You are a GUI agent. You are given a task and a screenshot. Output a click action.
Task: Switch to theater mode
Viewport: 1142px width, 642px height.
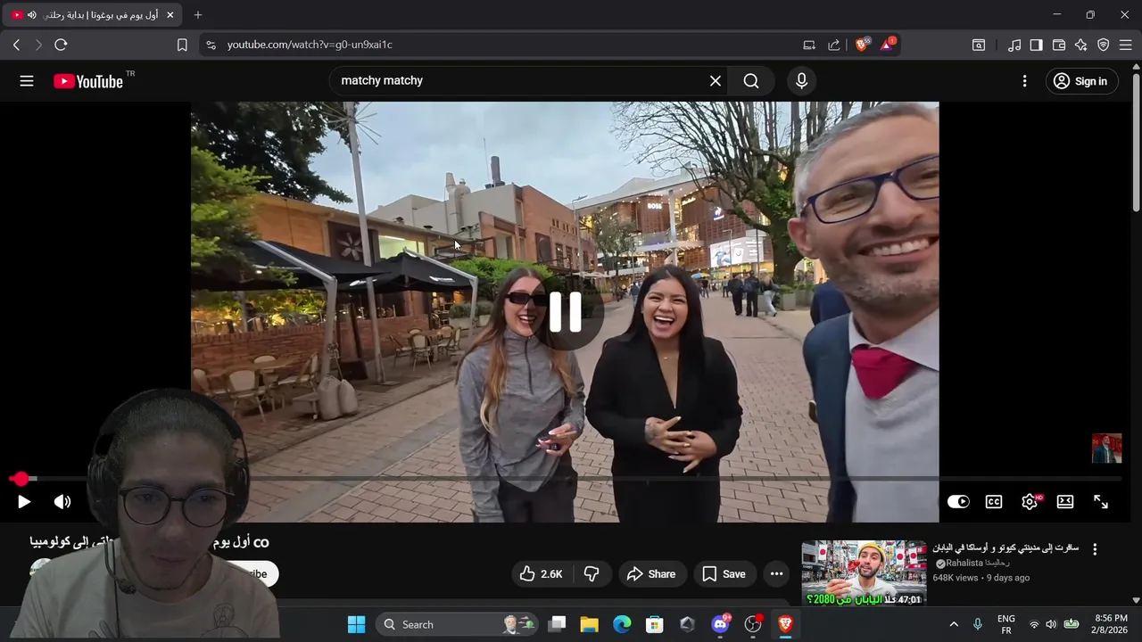[x=1065, y=502]
